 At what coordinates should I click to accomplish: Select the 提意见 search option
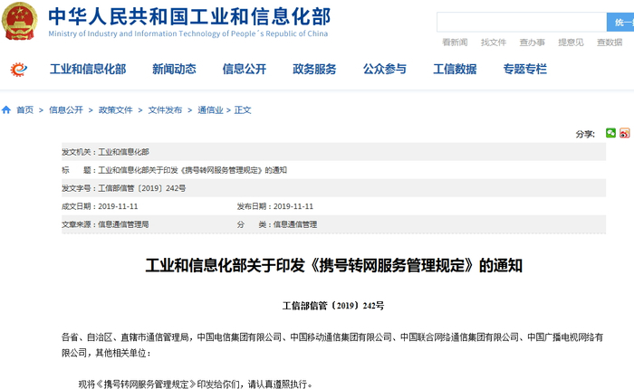pyautogui.click(x=571, y=43)
